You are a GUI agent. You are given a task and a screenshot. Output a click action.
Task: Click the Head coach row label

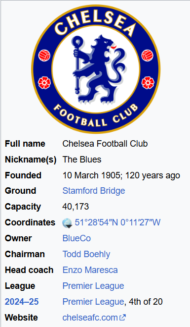[29, 270]
